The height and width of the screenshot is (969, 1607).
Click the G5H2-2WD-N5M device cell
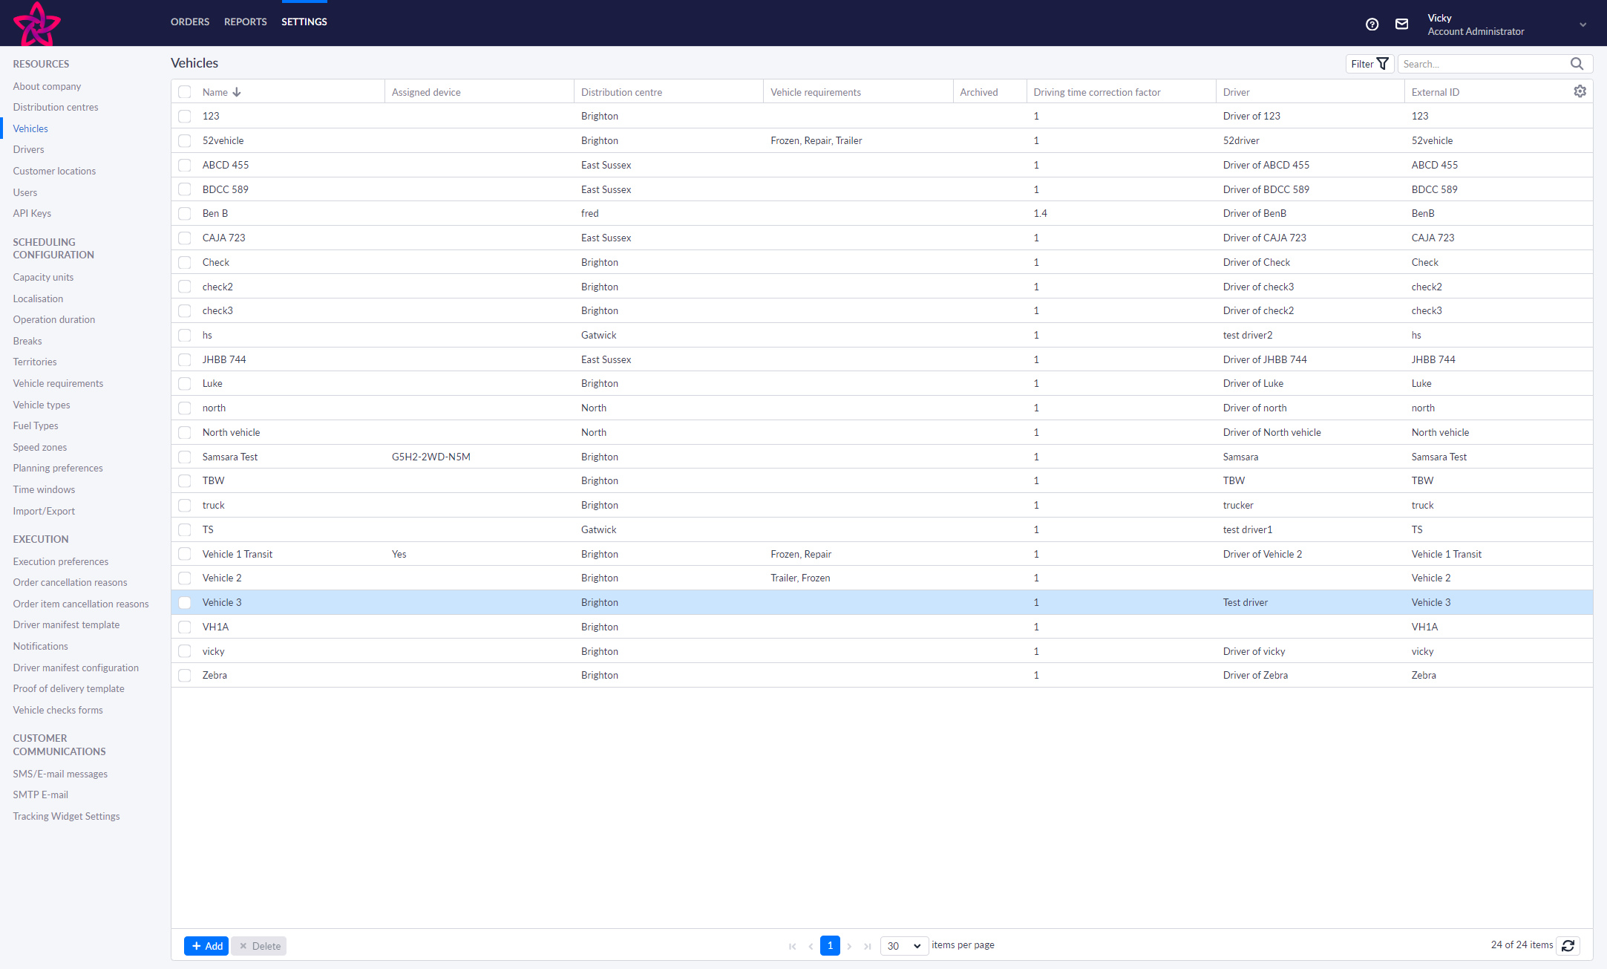point(431,457)
